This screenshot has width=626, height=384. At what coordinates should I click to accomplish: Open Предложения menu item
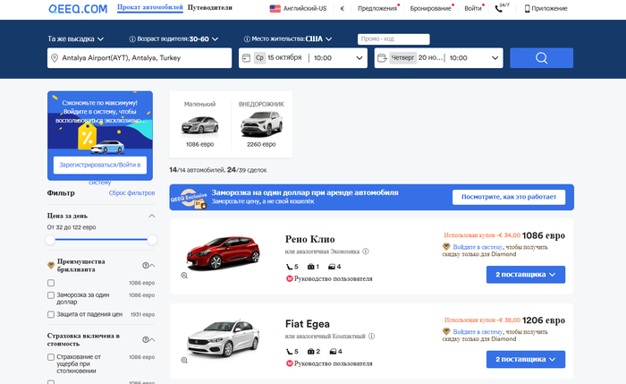click(377, 8)
